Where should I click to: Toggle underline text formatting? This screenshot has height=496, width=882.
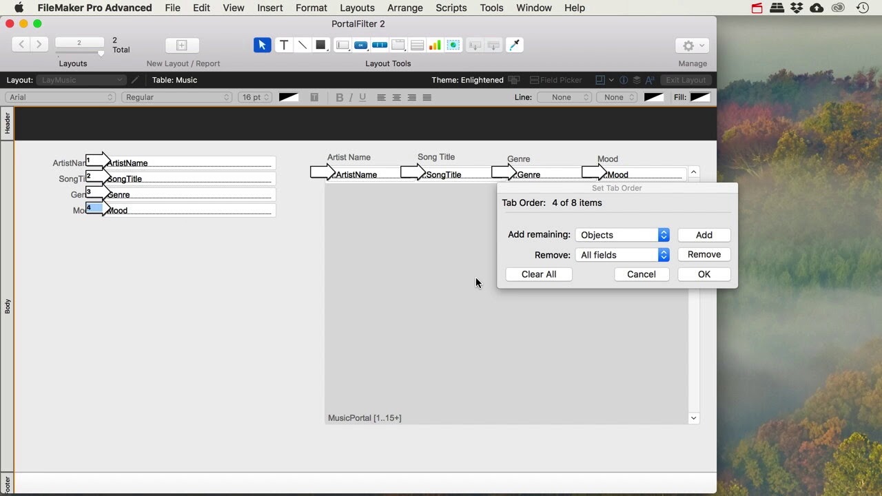[362, 97]
